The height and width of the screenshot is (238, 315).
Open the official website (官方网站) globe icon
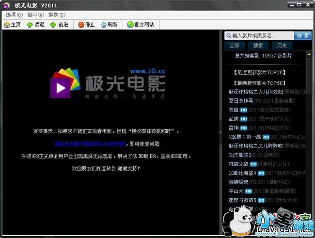130,25
